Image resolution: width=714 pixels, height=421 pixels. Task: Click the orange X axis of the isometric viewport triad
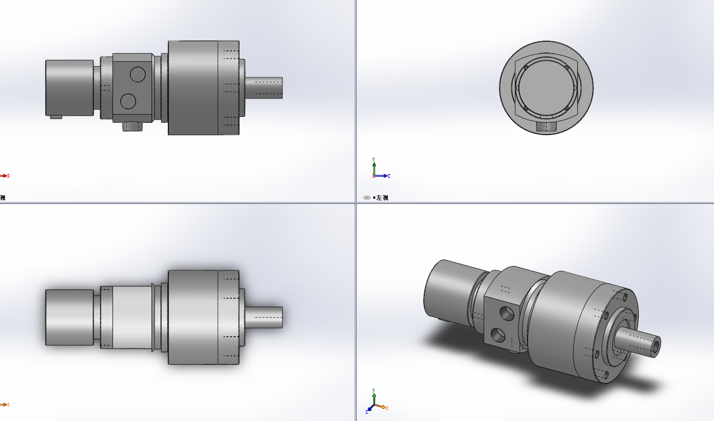coord(383,407)
